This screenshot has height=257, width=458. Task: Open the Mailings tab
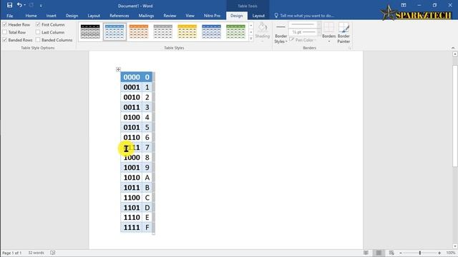[x=146, y=16]
